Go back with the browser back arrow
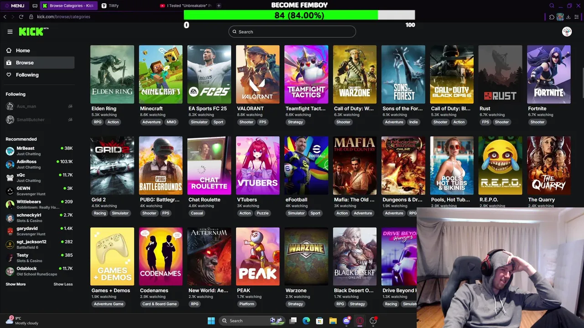Image resolution: width=584 pixels, height=328 pixels. pos(5,16)
